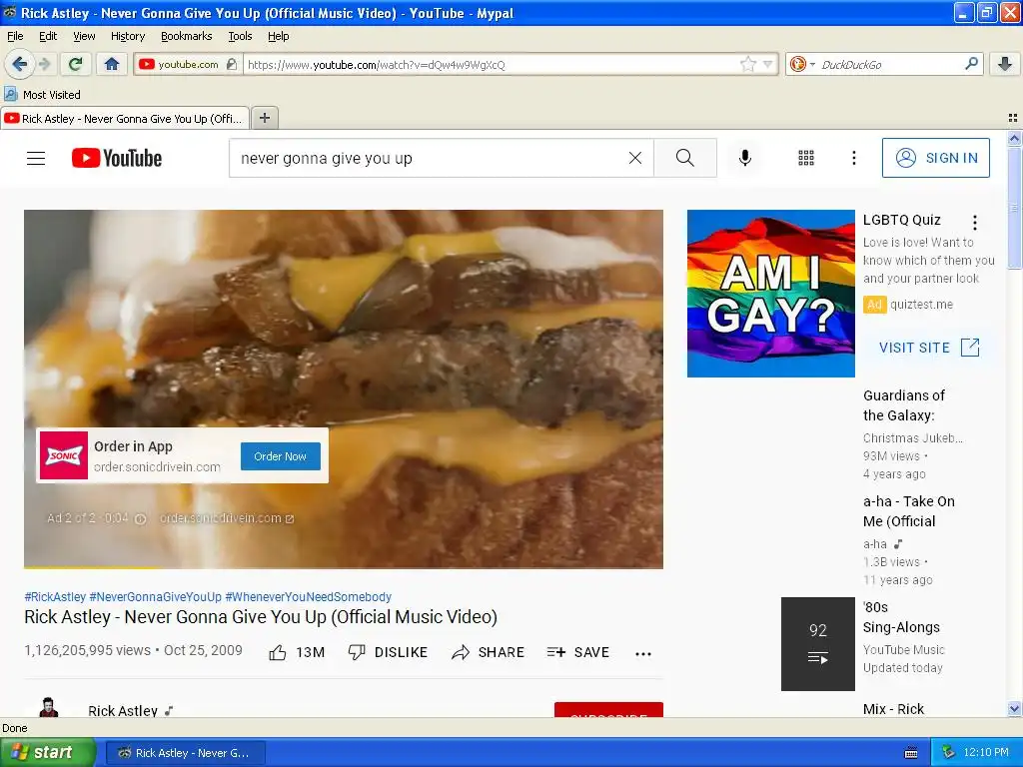Open more actions ellipsis under video
This screenshot has width=1023, height=767.
(x=642, y=653)
